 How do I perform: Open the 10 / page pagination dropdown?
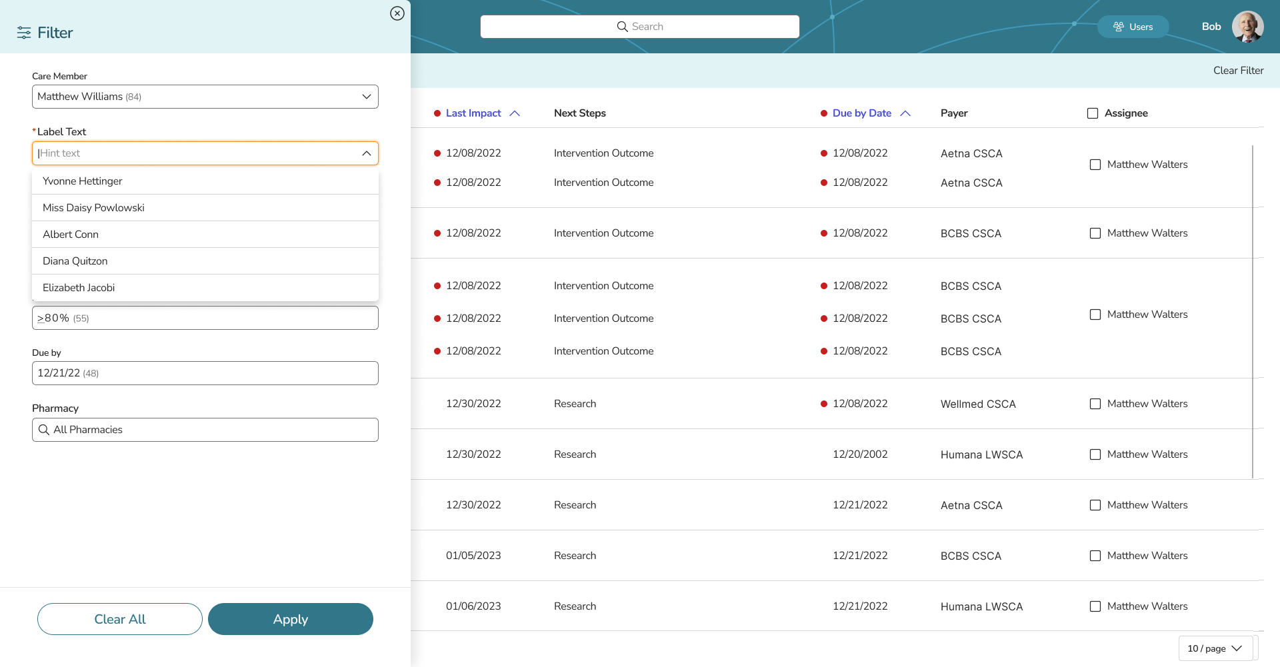(1215, 648)
